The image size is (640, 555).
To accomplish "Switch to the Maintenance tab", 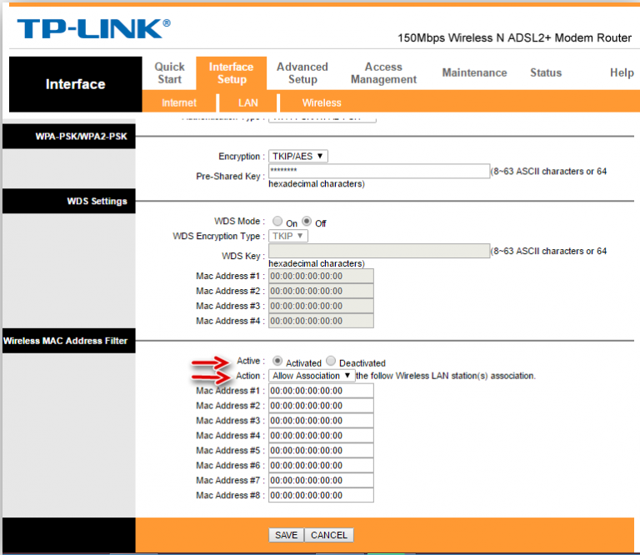I will click(475, 72).
